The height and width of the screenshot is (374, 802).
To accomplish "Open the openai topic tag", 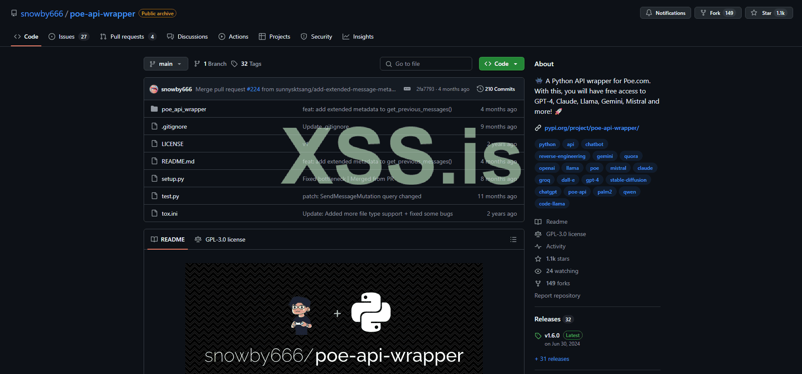I will [x=547, y=168].
